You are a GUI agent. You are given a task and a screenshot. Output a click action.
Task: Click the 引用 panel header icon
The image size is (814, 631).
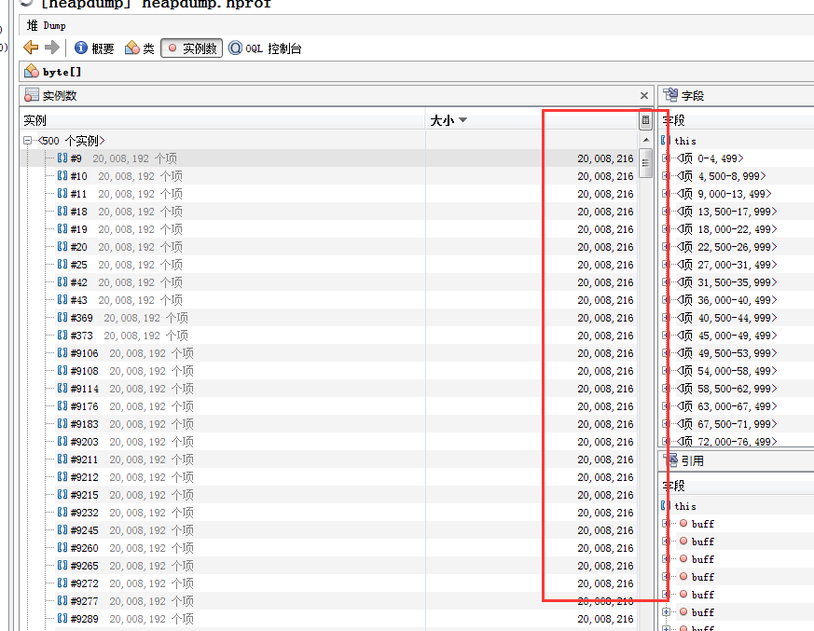pyautogui.click(x=670, y=460)
